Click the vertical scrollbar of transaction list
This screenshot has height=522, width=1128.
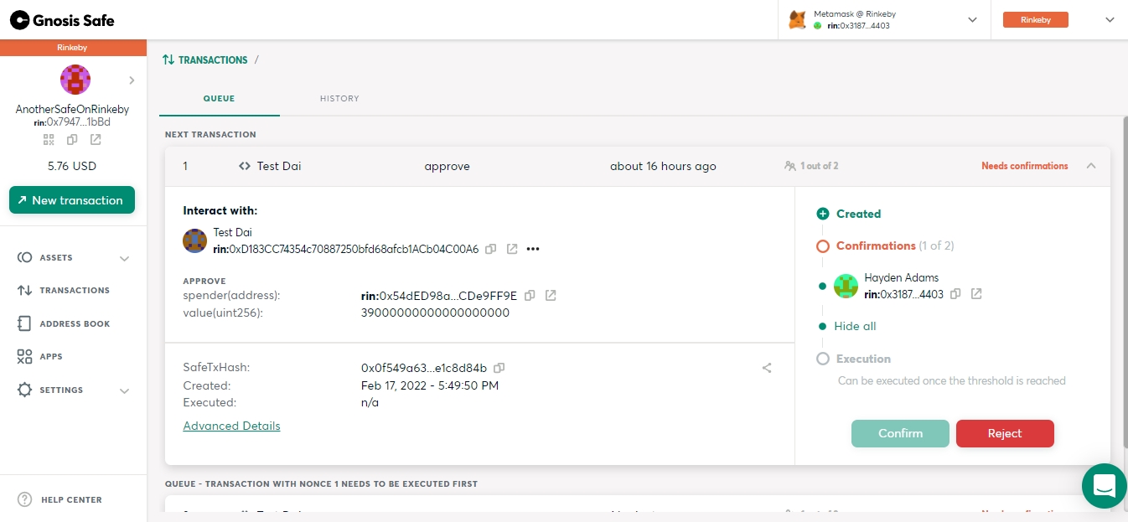point(1124,285)
